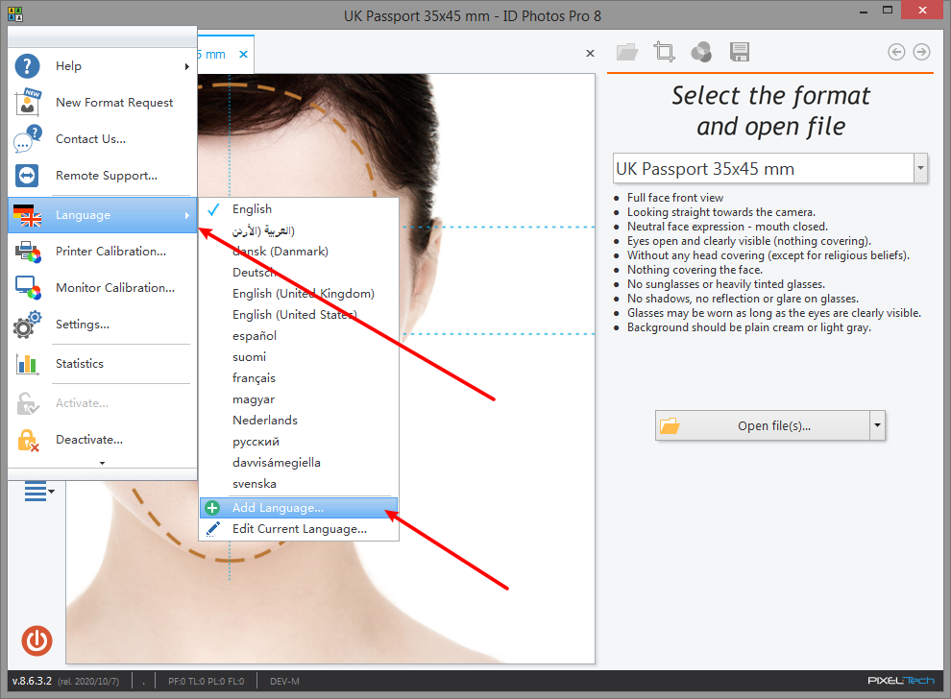Go back with the left arrow icon
951x699 pixels.
click(896, 52)
